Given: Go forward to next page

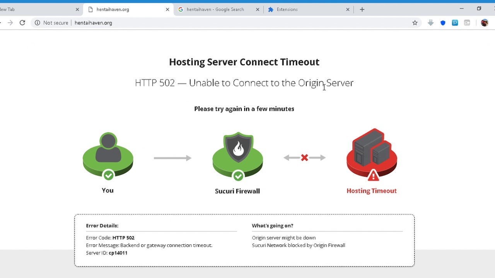Looking at the screenshot, I should click(x=10, y=23).
